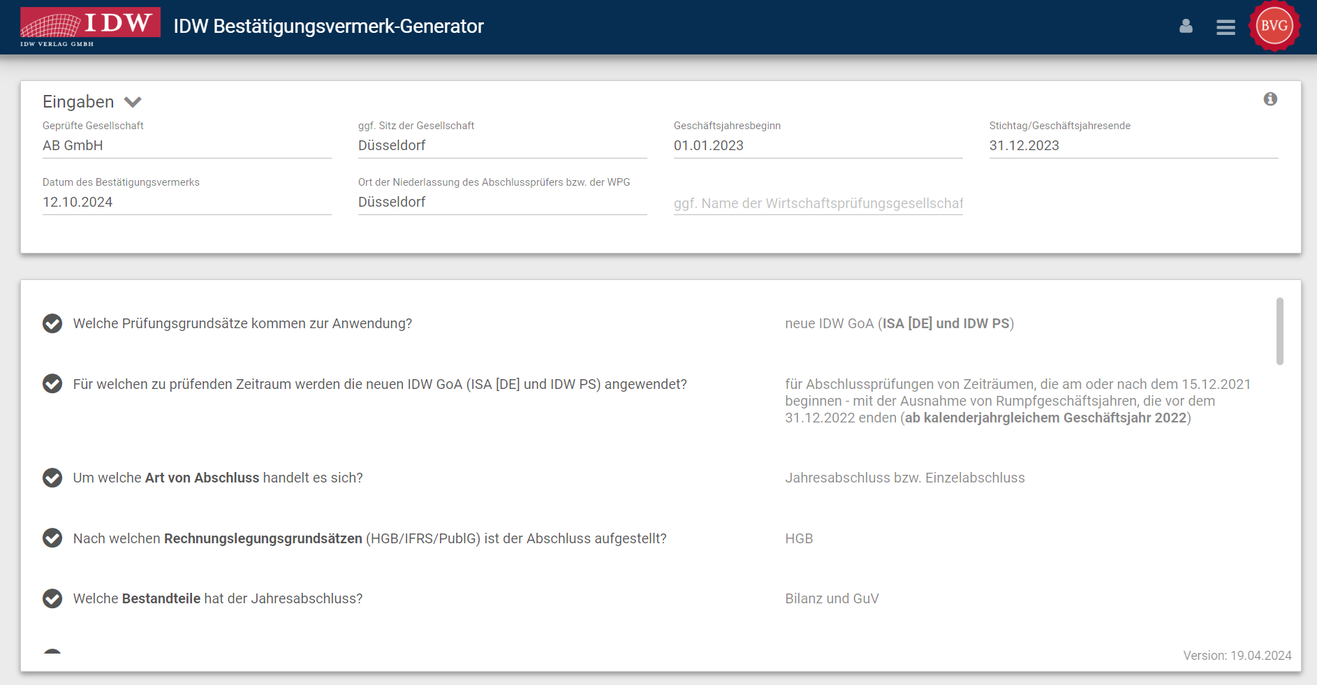Image resolution: width=1317 pixels, height=685 pixels.
Task: Click the red BVG seal badge
Action: [x=1274, y=26]
